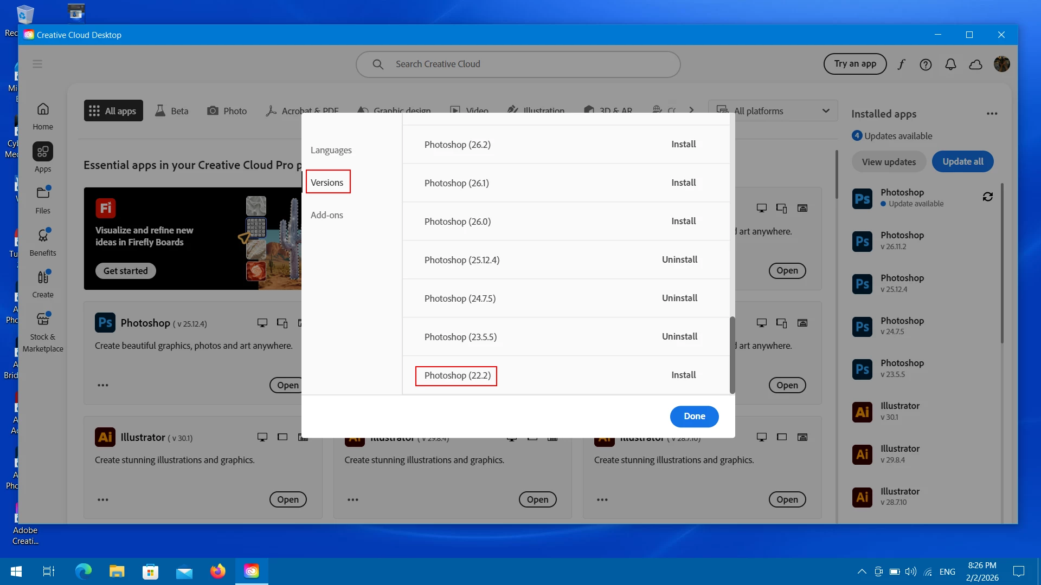1041x585 pixels.
Task: Open the hamburger menu icon
Action: pos(37,64)
